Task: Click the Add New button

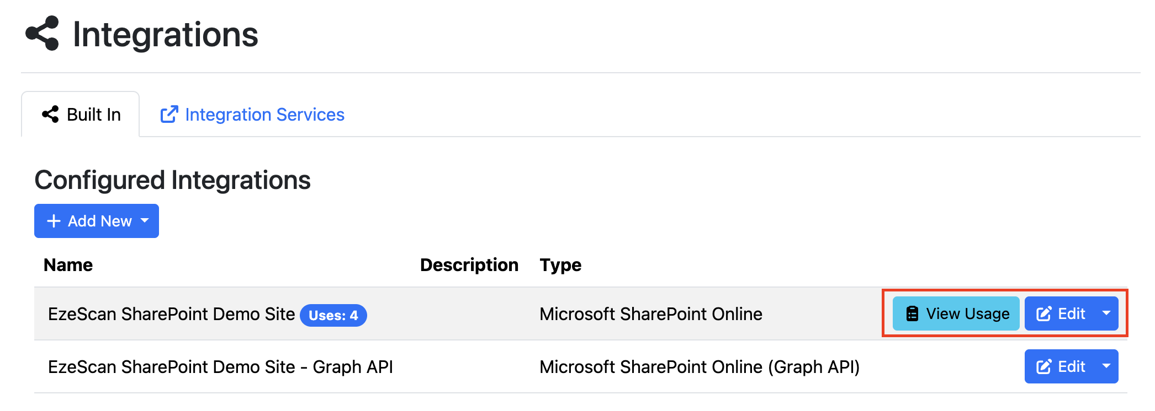Action: click(97, 221)
